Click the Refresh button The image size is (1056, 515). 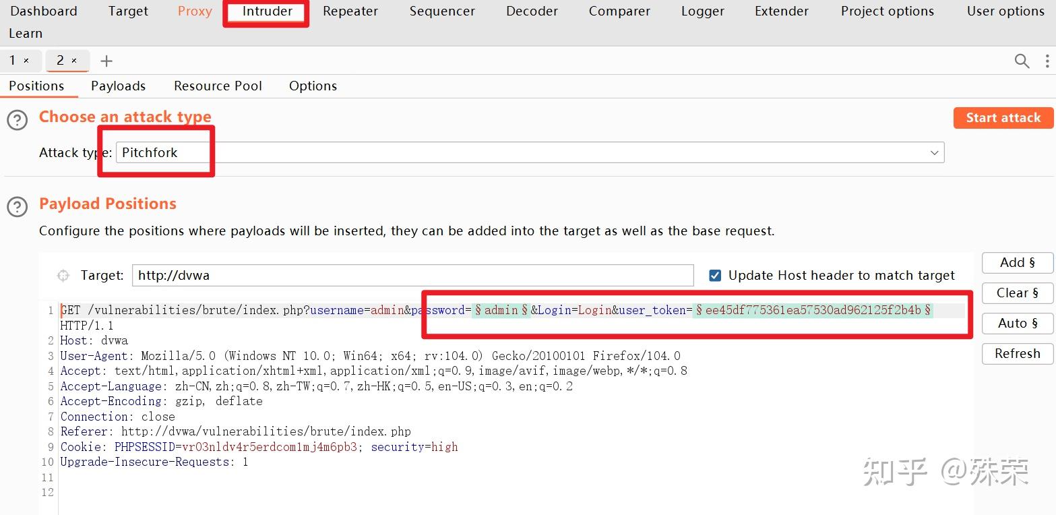(x=1018, y=353)
